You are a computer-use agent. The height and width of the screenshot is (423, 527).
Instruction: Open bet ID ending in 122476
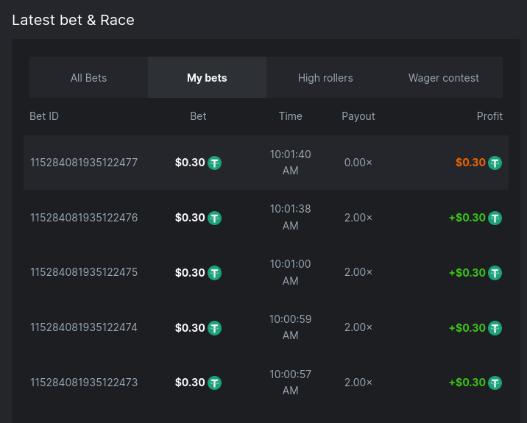pyautogui.click(x=84, y=218)
